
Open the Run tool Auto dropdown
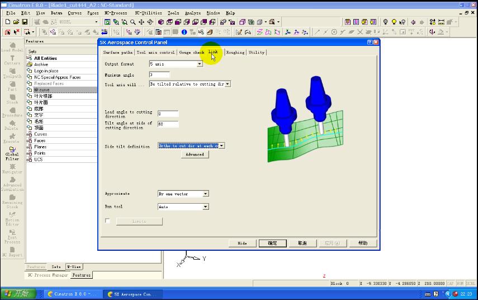tap(206, 207)
